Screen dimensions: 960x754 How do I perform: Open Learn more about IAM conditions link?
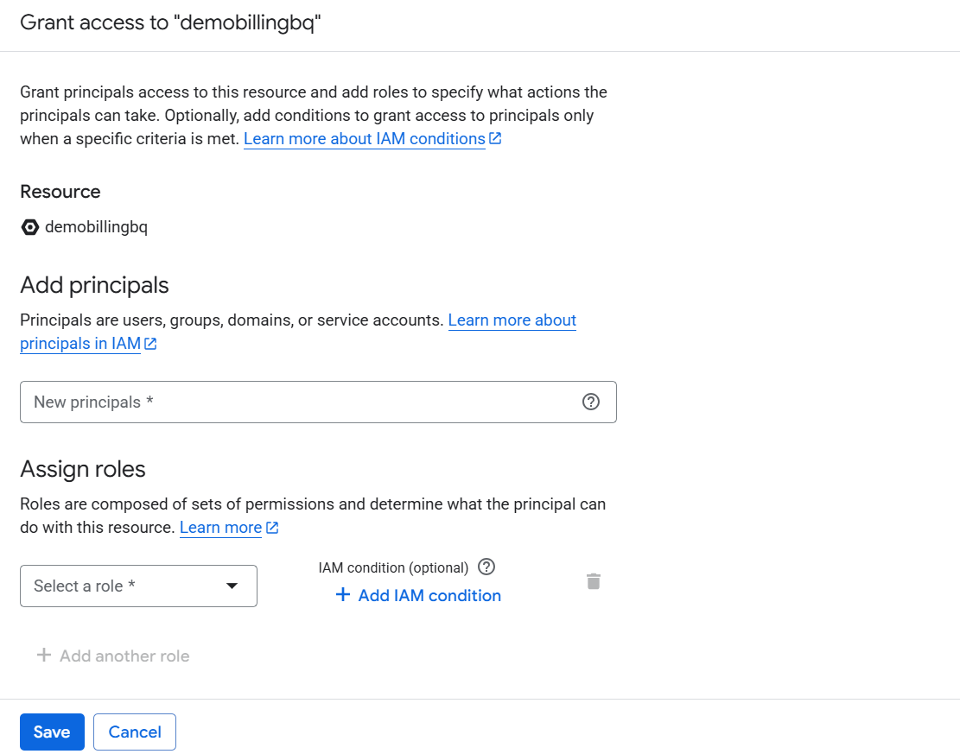point(364,139)
